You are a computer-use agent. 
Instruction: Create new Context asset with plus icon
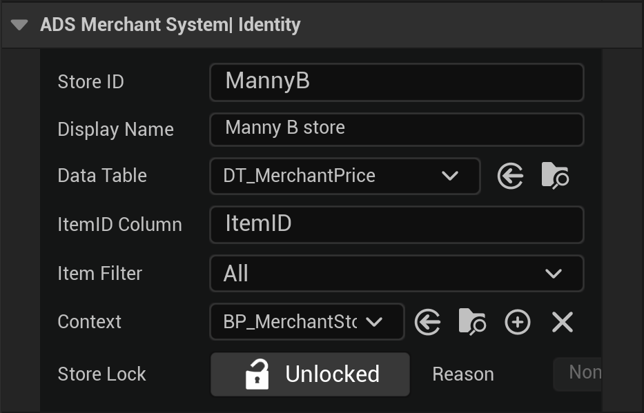[x=518, y=322]
